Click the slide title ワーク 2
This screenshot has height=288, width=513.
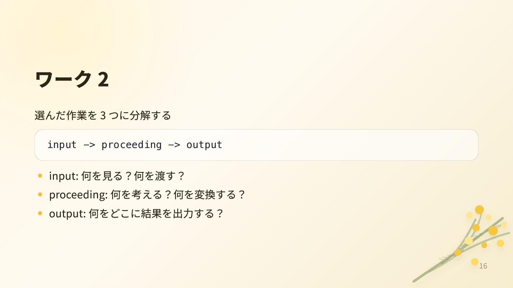click(x=72, y=79)
